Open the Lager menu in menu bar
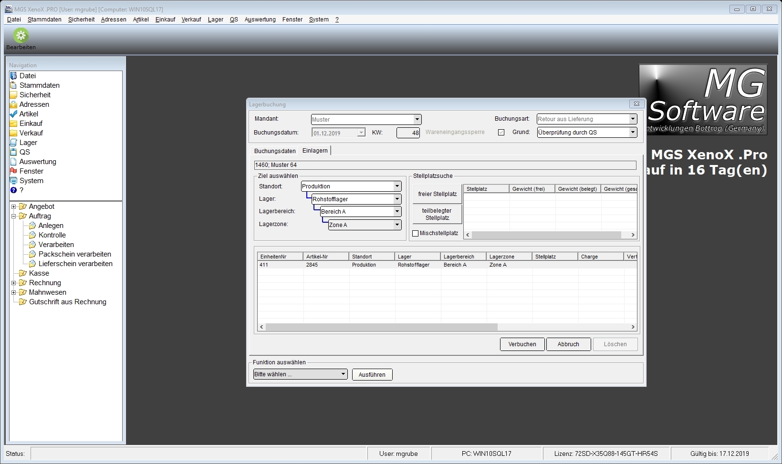Viewport: 782px width, 464px height. [x=216, y=20]
